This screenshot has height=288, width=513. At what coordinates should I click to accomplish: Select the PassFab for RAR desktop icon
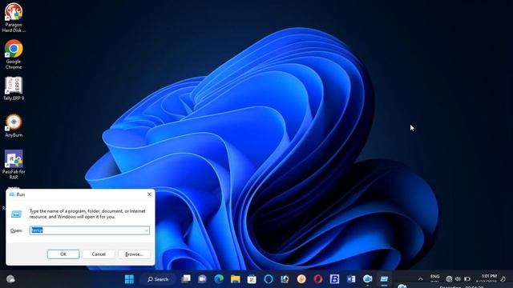14,165
